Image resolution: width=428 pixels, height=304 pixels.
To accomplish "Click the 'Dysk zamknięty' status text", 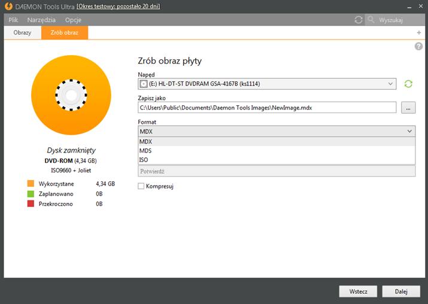I will pyautogui.click(x=71, y=150).
